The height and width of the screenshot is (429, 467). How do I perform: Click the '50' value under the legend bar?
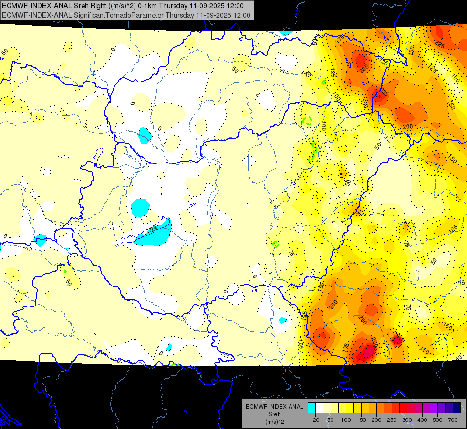coord(330,420)
